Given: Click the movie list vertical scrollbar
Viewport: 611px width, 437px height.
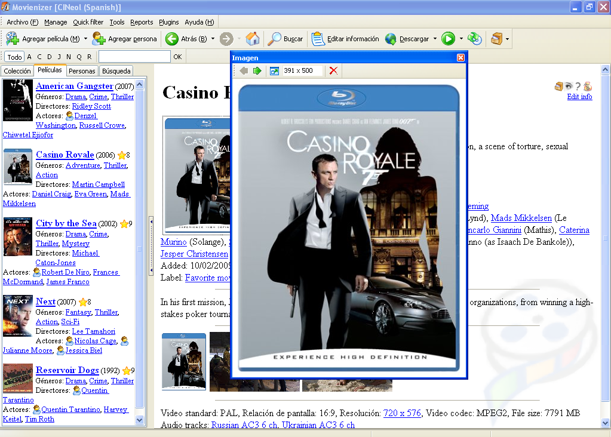Looking at the screenshot, I should click(140, 249).
